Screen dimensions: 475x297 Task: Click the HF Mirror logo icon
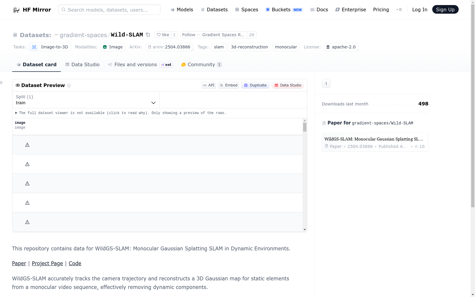16,10
